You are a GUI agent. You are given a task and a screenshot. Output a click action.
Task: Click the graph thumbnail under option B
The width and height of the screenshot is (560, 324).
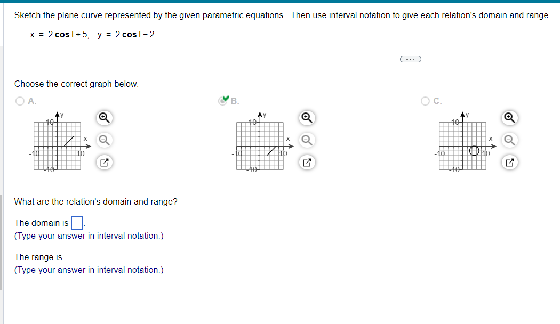point(259,145)
